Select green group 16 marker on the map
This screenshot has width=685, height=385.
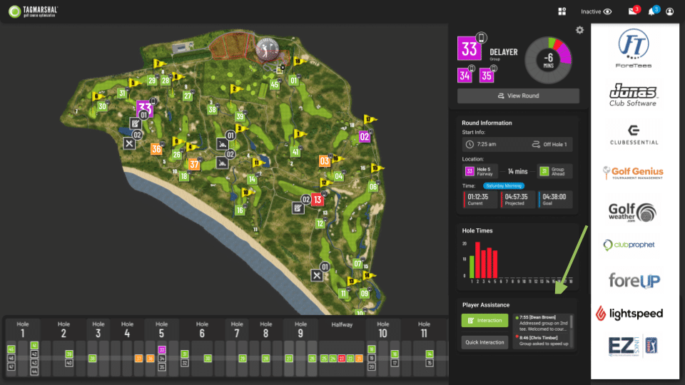coord(240,210)
